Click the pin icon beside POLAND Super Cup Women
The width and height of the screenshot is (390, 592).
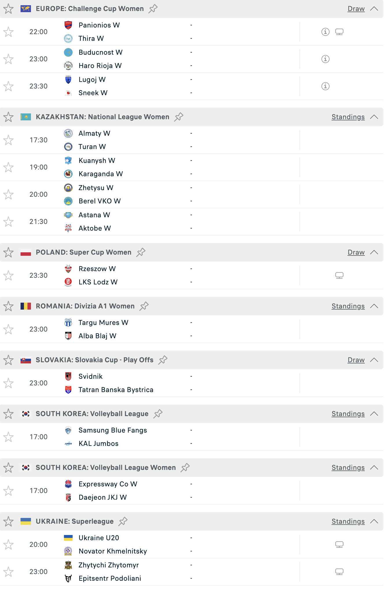click(x=141, y=252)
